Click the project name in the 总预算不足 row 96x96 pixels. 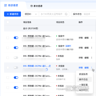click(x=37, y=76)
